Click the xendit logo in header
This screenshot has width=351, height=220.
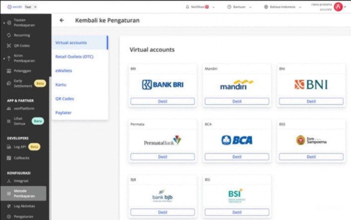(14, 7)
